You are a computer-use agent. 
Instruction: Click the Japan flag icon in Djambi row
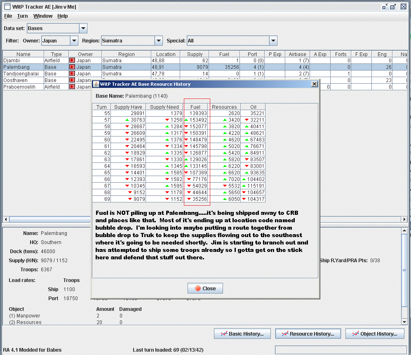point(72,60)
